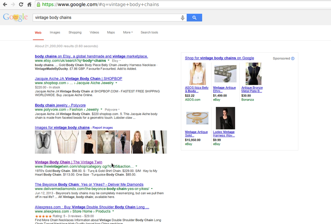Click the ASOS.com seller text
This screenshot has height=224, width=331.
(x=193, y=99)
